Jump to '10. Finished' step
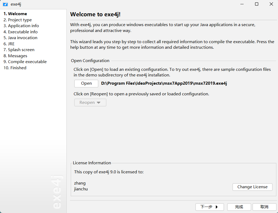The width and height of the screenshot is (278, 213). (x=15, y=68)
